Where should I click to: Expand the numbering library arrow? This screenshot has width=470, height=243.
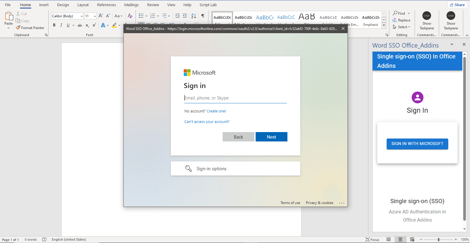(x=158, y=16)
